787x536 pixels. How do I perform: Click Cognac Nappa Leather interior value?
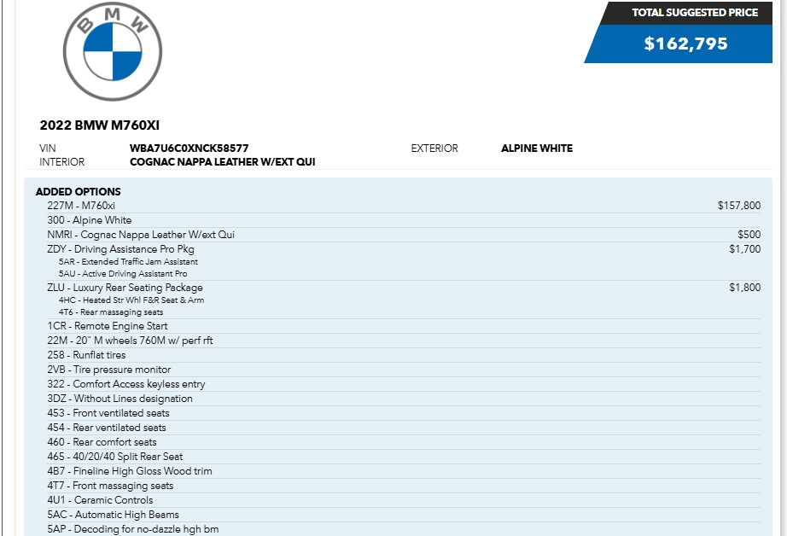point(222,161)
